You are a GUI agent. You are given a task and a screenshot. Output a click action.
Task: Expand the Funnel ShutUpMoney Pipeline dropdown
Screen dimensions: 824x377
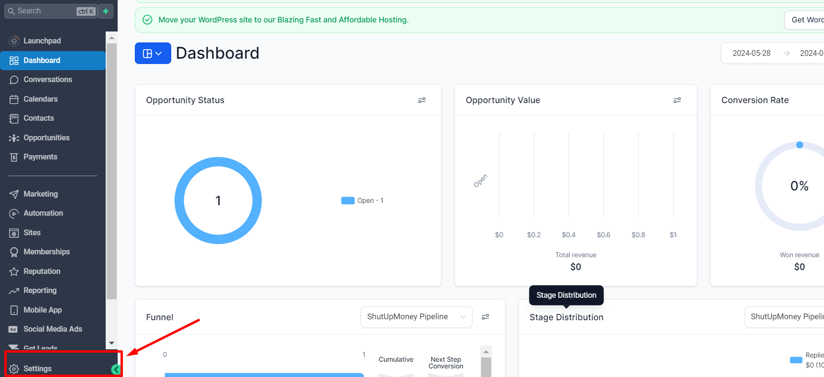point(417,317)
